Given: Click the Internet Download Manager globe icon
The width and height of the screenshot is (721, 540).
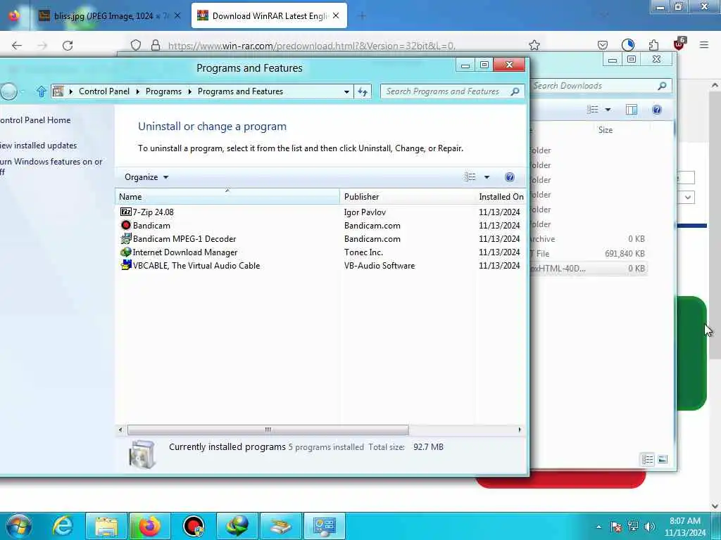Looking at the screenshot, I should point(125,252).
